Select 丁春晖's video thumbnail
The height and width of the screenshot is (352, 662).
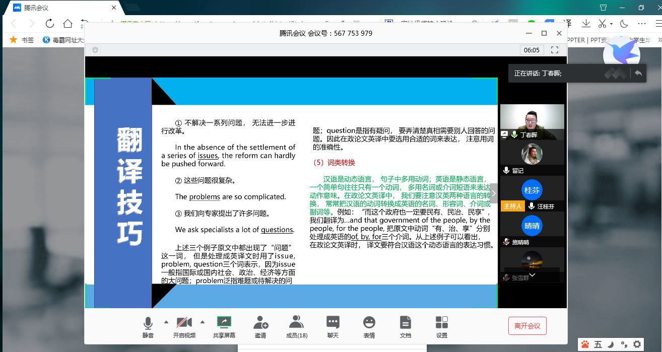click(532, 122)
